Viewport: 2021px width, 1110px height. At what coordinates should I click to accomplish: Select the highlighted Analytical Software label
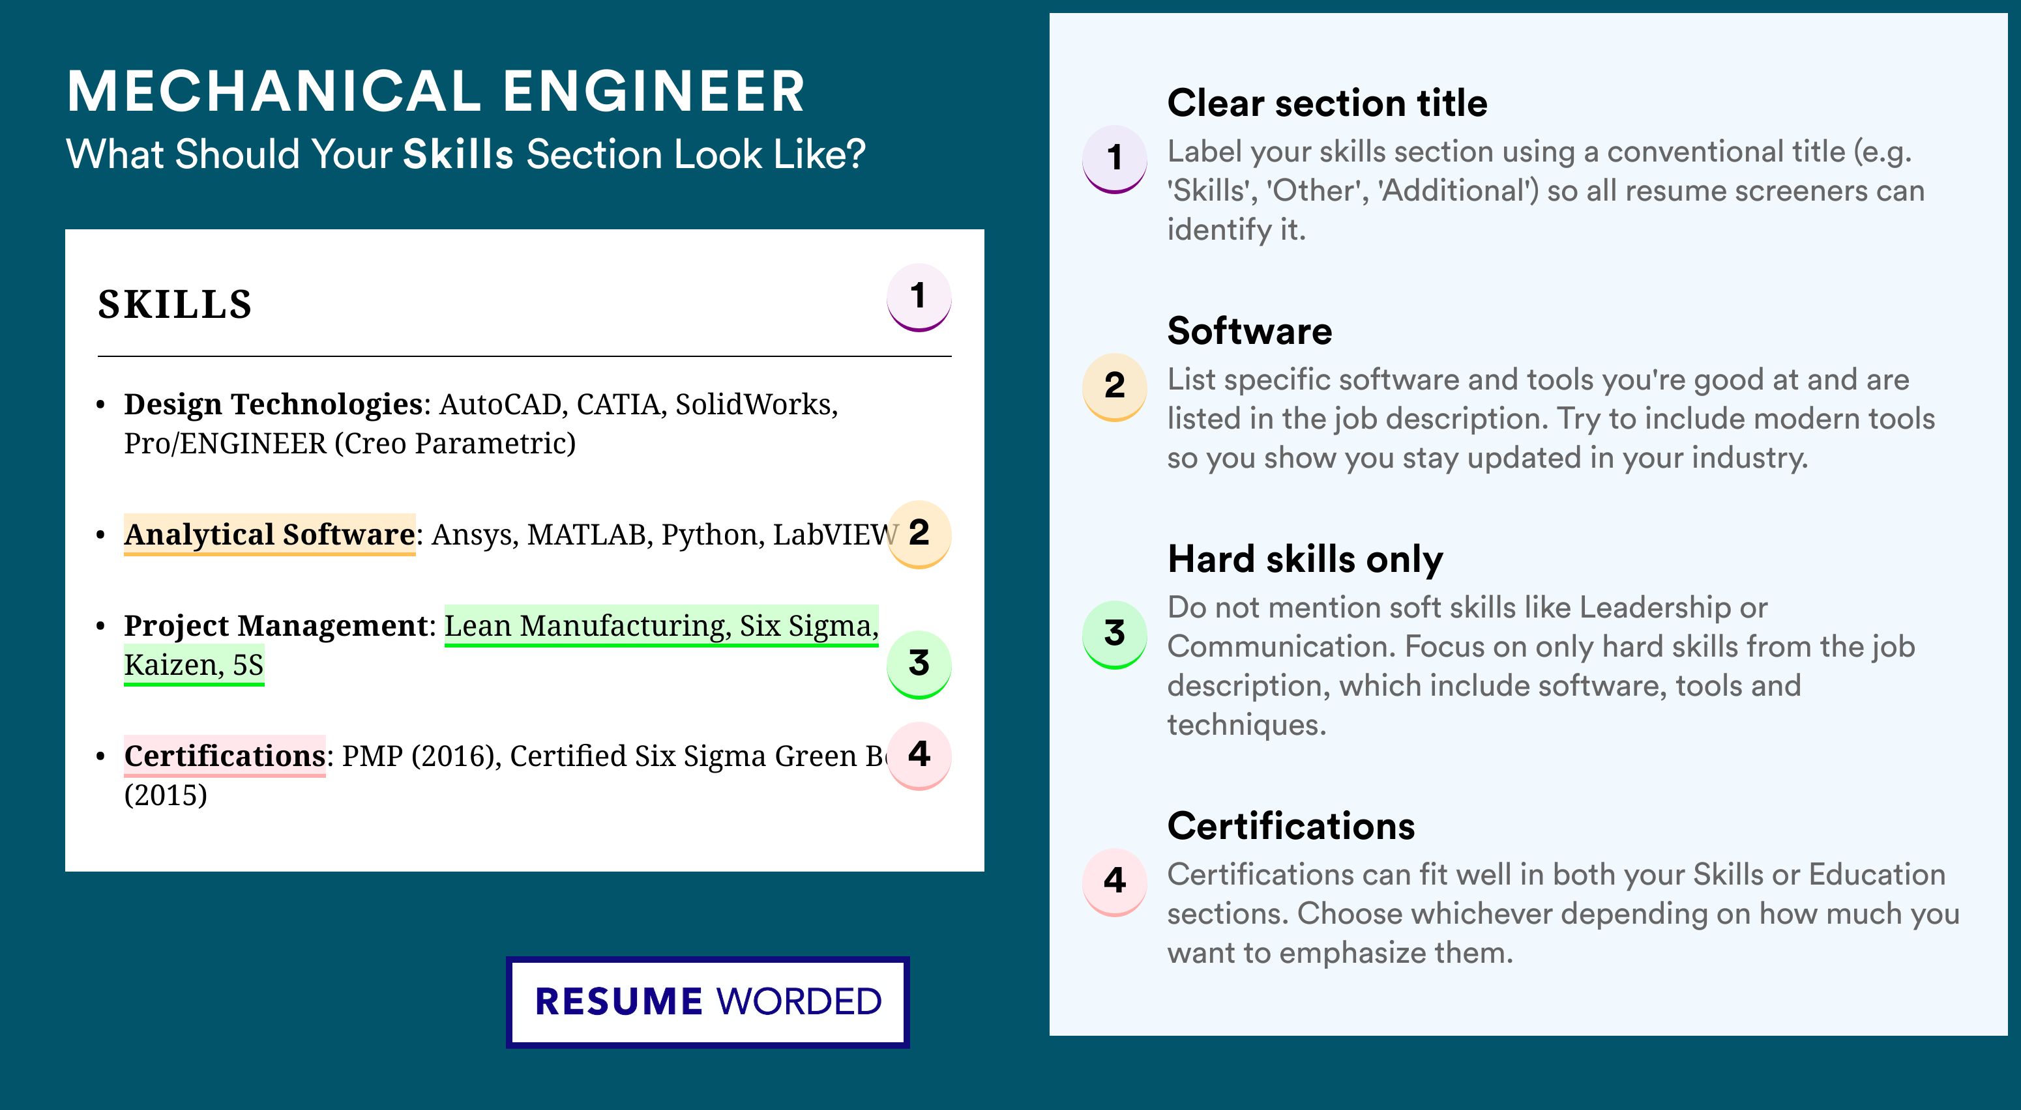pos(269,535)
